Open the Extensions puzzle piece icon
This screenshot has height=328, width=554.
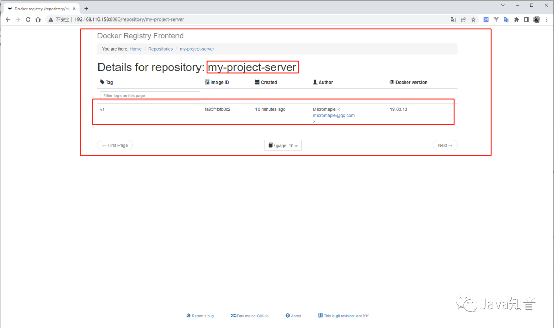[x=517, y=19]
